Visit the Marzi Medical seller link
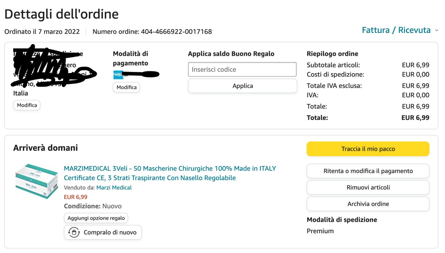 114,187
